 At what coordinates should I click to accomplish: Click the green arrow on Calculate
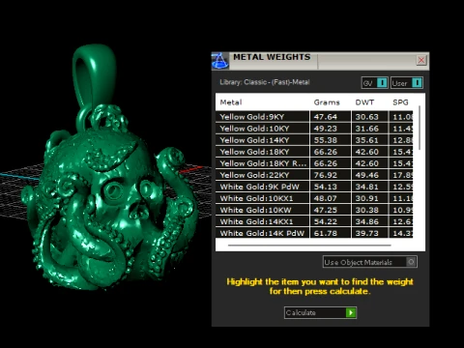(x=351, y=312)
